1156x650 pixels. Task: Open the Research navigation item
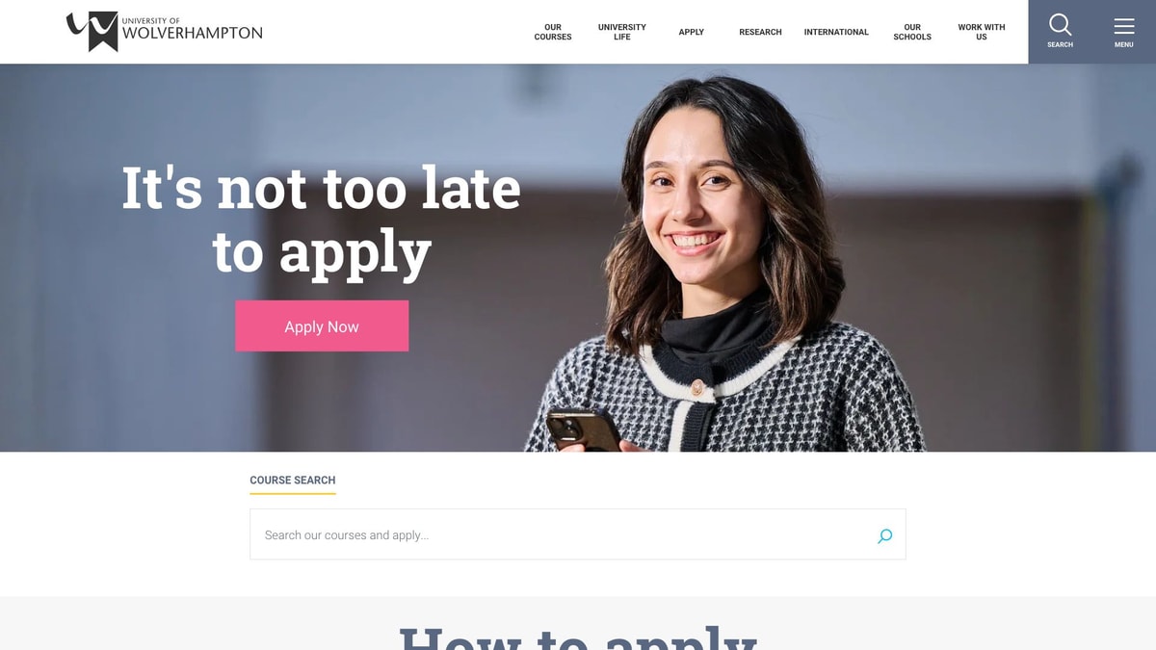click(x=760, y=32)
